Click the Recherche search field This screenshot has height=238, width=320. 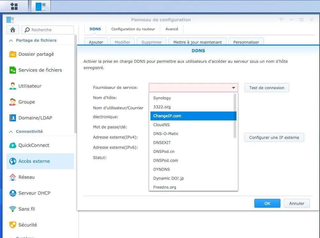48,30
